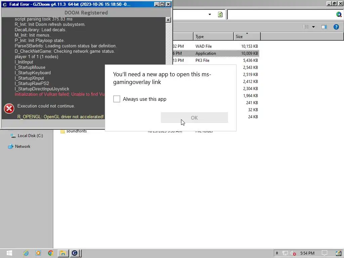Click the 1,964 KB file size
The width and height of the screenshot is (344, 258).
[x=250, y=95]
